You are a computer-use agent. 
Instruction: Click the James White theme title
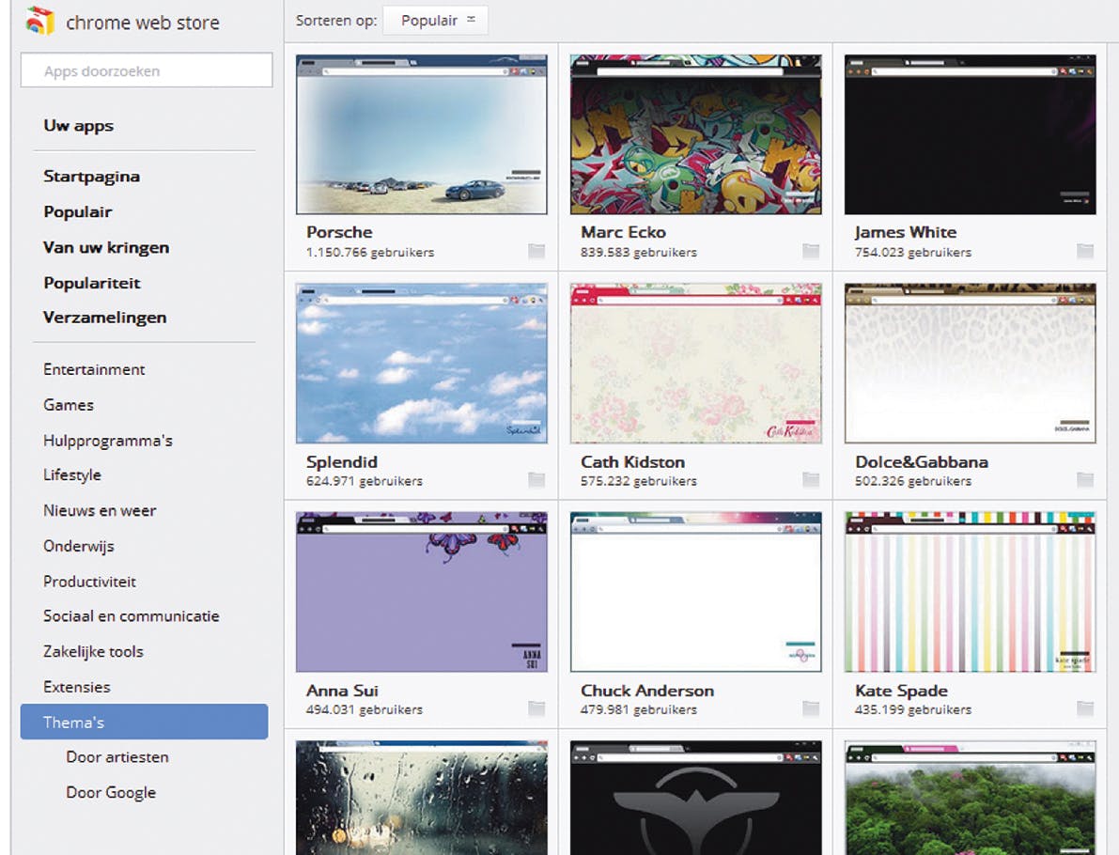[x=906, y=232]
